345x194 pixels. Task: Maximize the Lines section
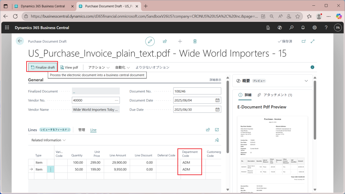point(217,130)
